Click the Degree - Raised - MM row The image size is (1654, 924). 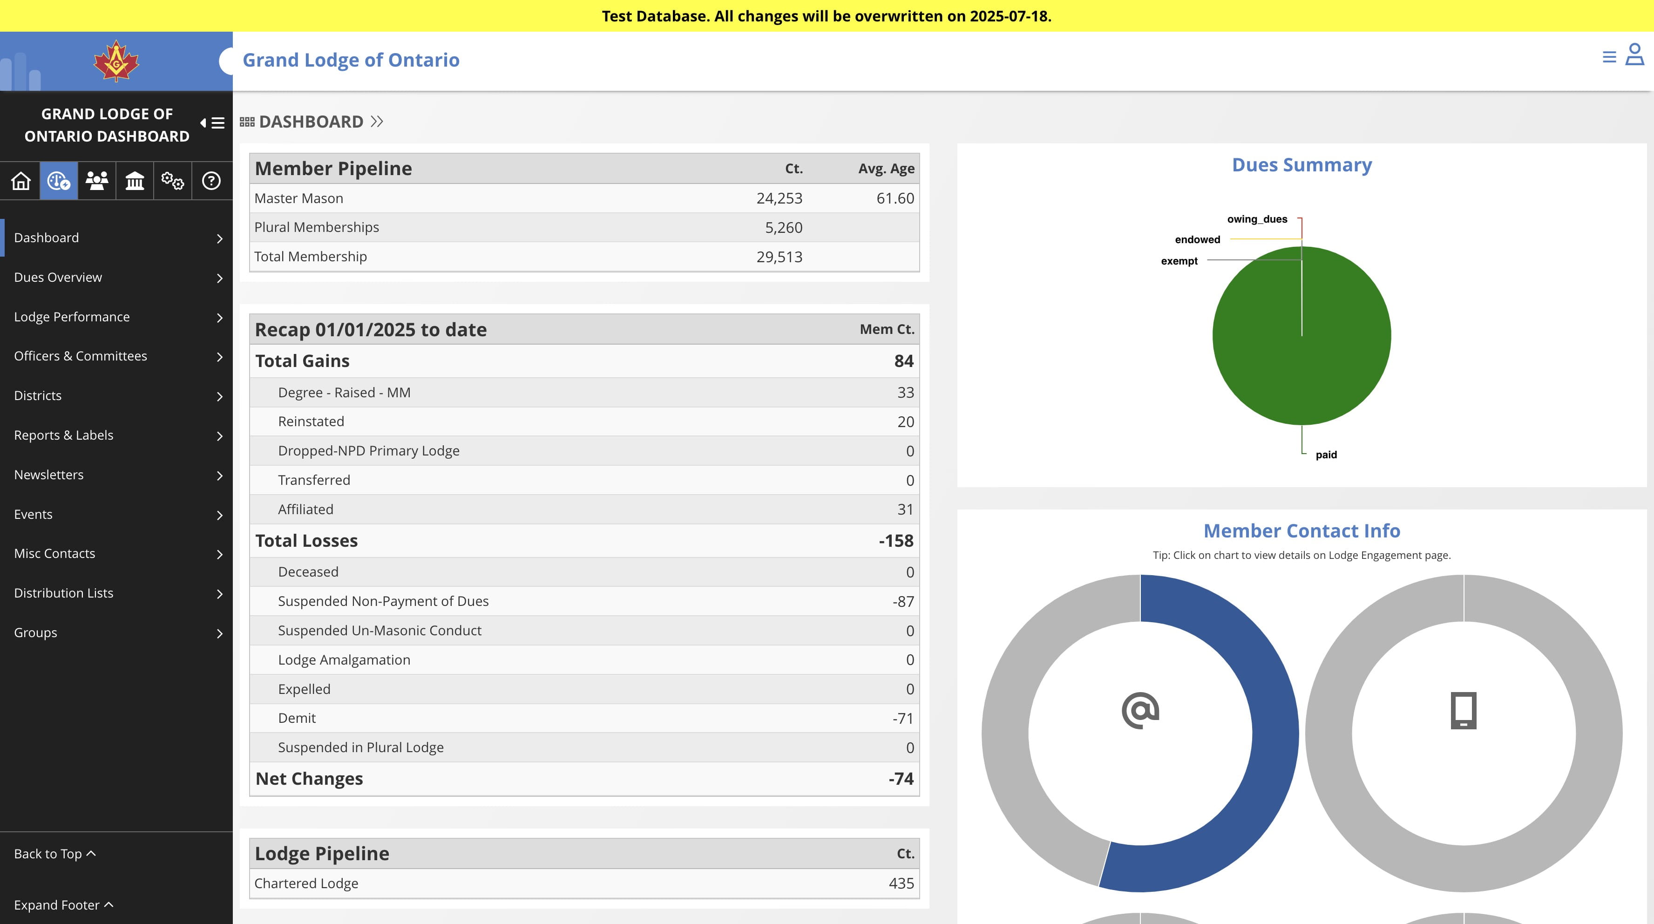tap(584, 392)
